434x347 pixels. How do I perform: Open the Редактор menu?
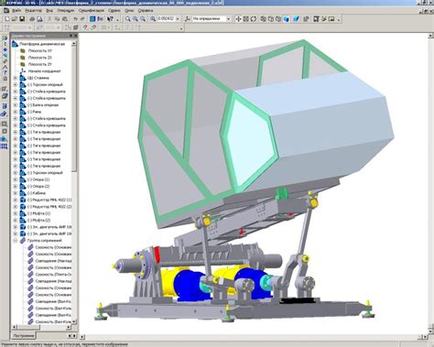[x=33, y=11]
